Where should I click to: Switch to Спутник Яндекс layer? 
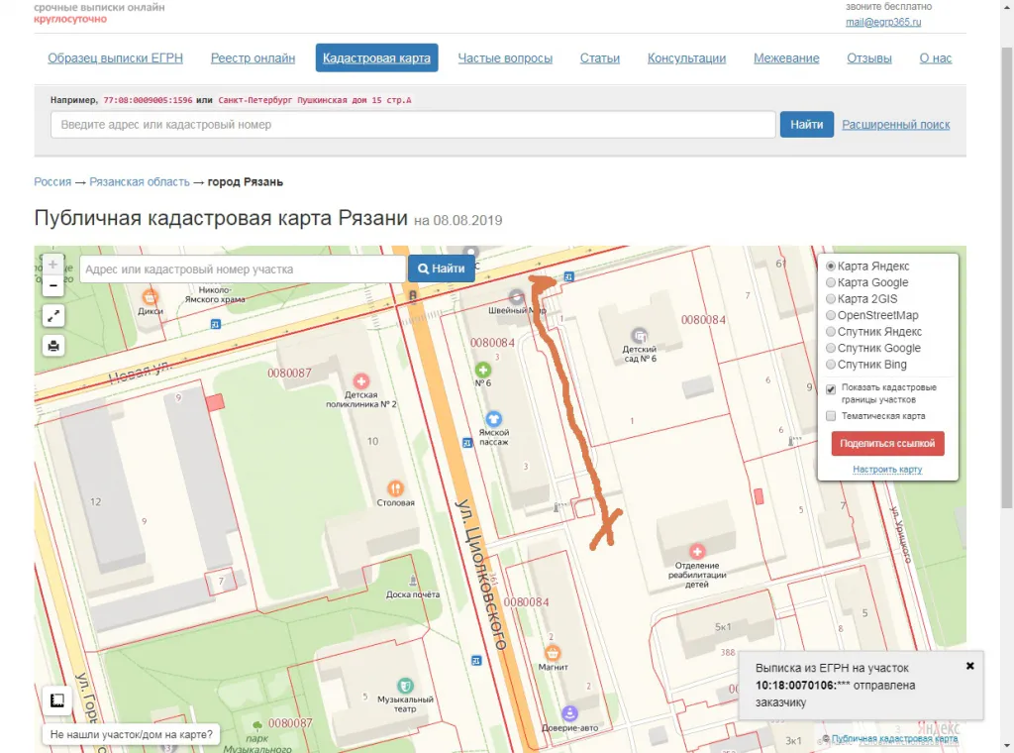click(831, 332)
